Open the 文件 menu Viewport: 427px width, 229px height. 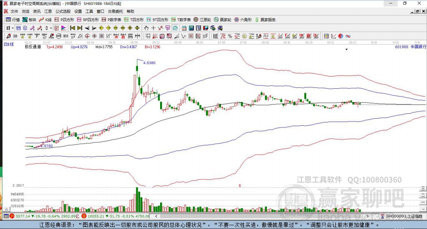pos(15,11)
